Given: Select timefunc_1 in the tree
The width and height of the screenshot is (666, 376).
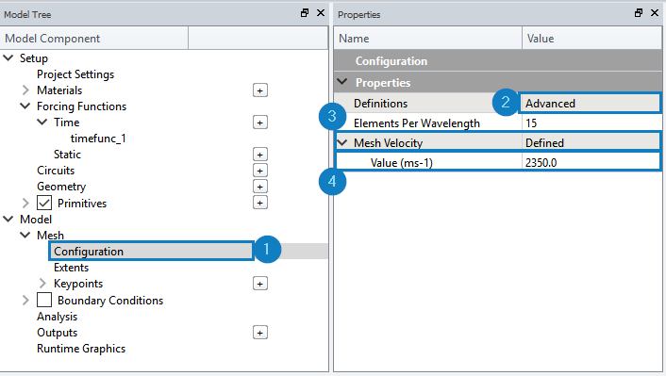Looking at the screenshot, I should [x=98, y=139].
